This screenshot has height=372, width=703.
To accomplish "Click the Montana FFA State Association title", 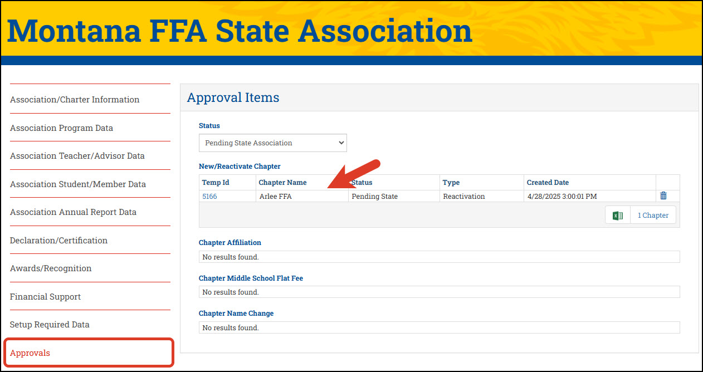I will click(x=240, y=31).
